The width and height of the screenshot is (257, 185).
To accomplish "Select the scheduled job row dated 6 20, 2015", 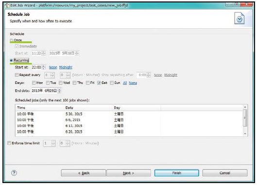I will tap(129, 132).
